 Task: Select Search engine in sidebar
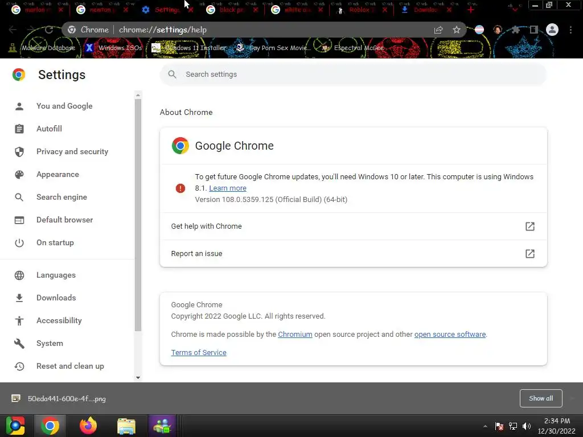(61, 197)
